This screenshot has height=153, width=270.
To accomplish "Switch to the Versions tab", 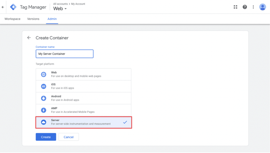I will click(x=33, y=19).
